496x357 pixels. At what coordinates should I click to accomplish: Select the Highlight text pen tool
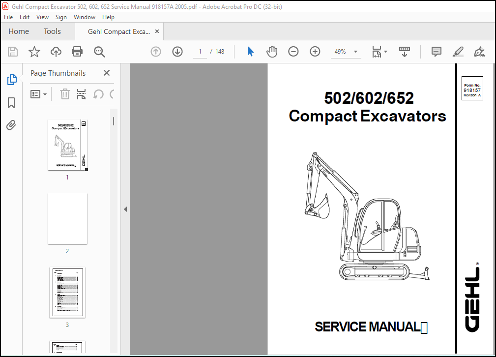tap(458, 52)
